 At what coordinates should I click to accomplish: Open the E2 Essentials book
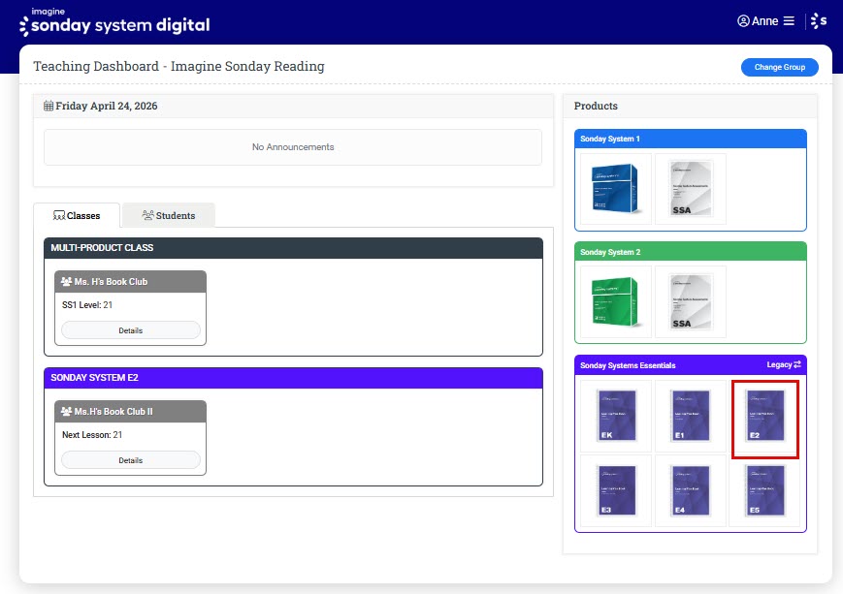(x=765, y=416)
